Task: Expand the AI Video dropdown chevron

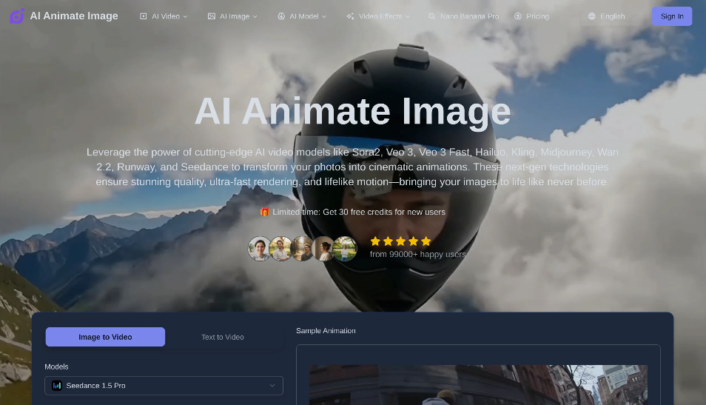Action: coord(186,16)
